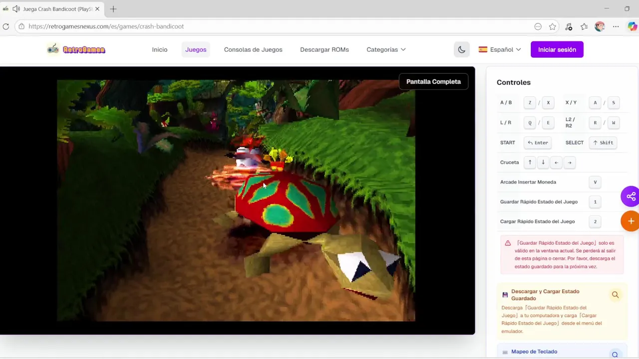
Task: Click the A key for X button
Action: [595, 103]
